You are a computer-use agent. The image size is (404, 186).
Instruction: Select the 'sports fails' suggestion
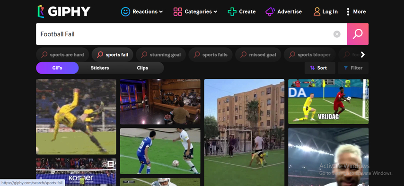[x=211, y=55]
